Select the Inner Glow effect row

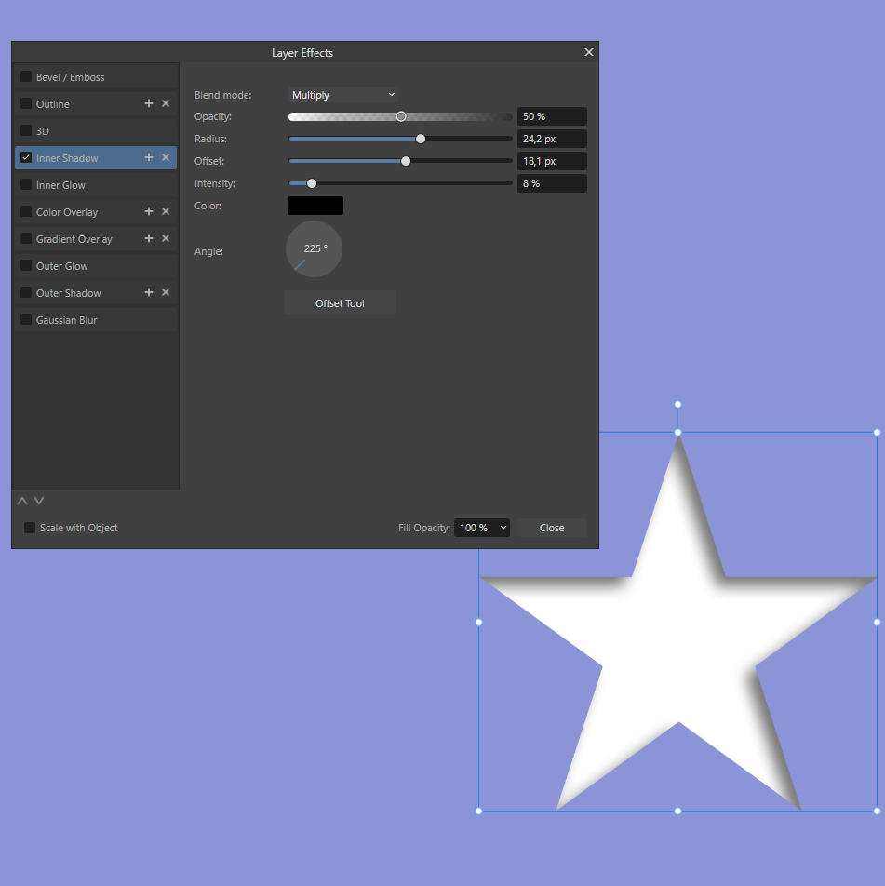[96, 185]
